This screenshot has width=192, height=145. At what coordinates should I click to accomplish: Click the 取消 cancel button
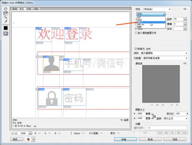(150, 139)
